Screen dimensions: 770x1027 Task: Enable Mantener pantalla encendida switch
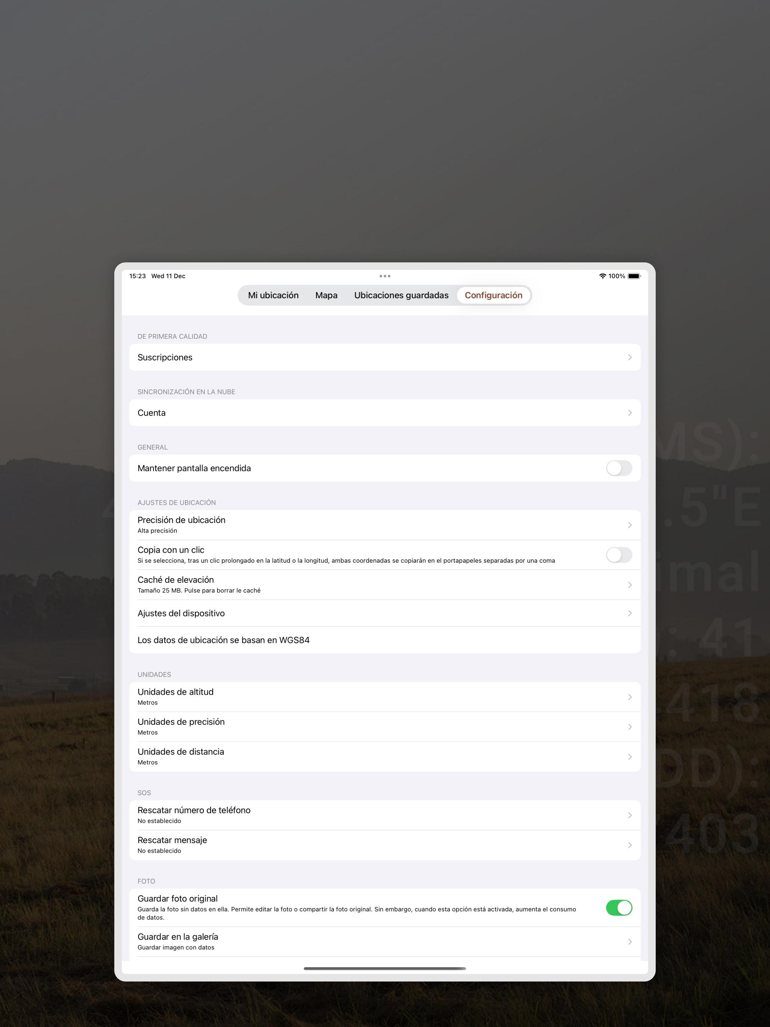[x=618, y=468]
